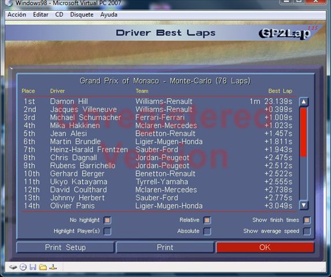Toggle Show average speed checkbox
Image resolution: width=331 pixels, height=277 pixels.
pyautogui.click(x=307, y=231)
